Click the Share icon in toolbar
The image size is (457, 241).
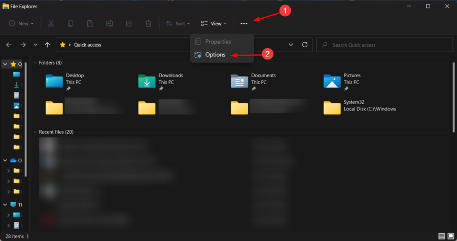tap(129, 23)
